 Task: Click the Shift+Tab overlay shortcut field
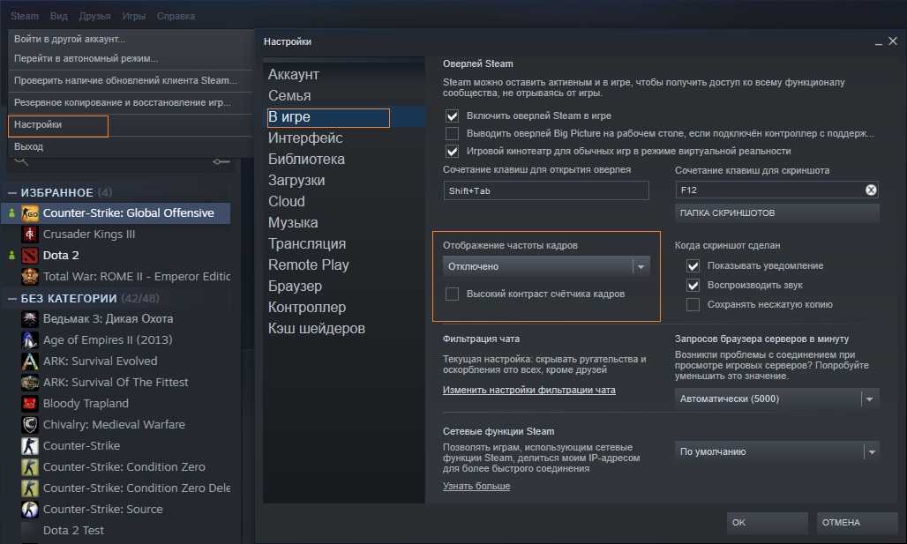pos(546,190)
